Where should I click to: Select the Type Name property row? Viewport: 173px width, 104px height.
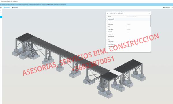click(128, 29)
